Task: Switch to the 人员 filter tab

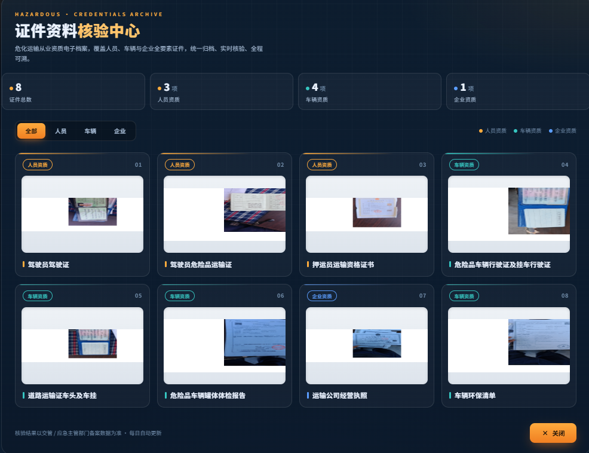Action: (61, 131)
